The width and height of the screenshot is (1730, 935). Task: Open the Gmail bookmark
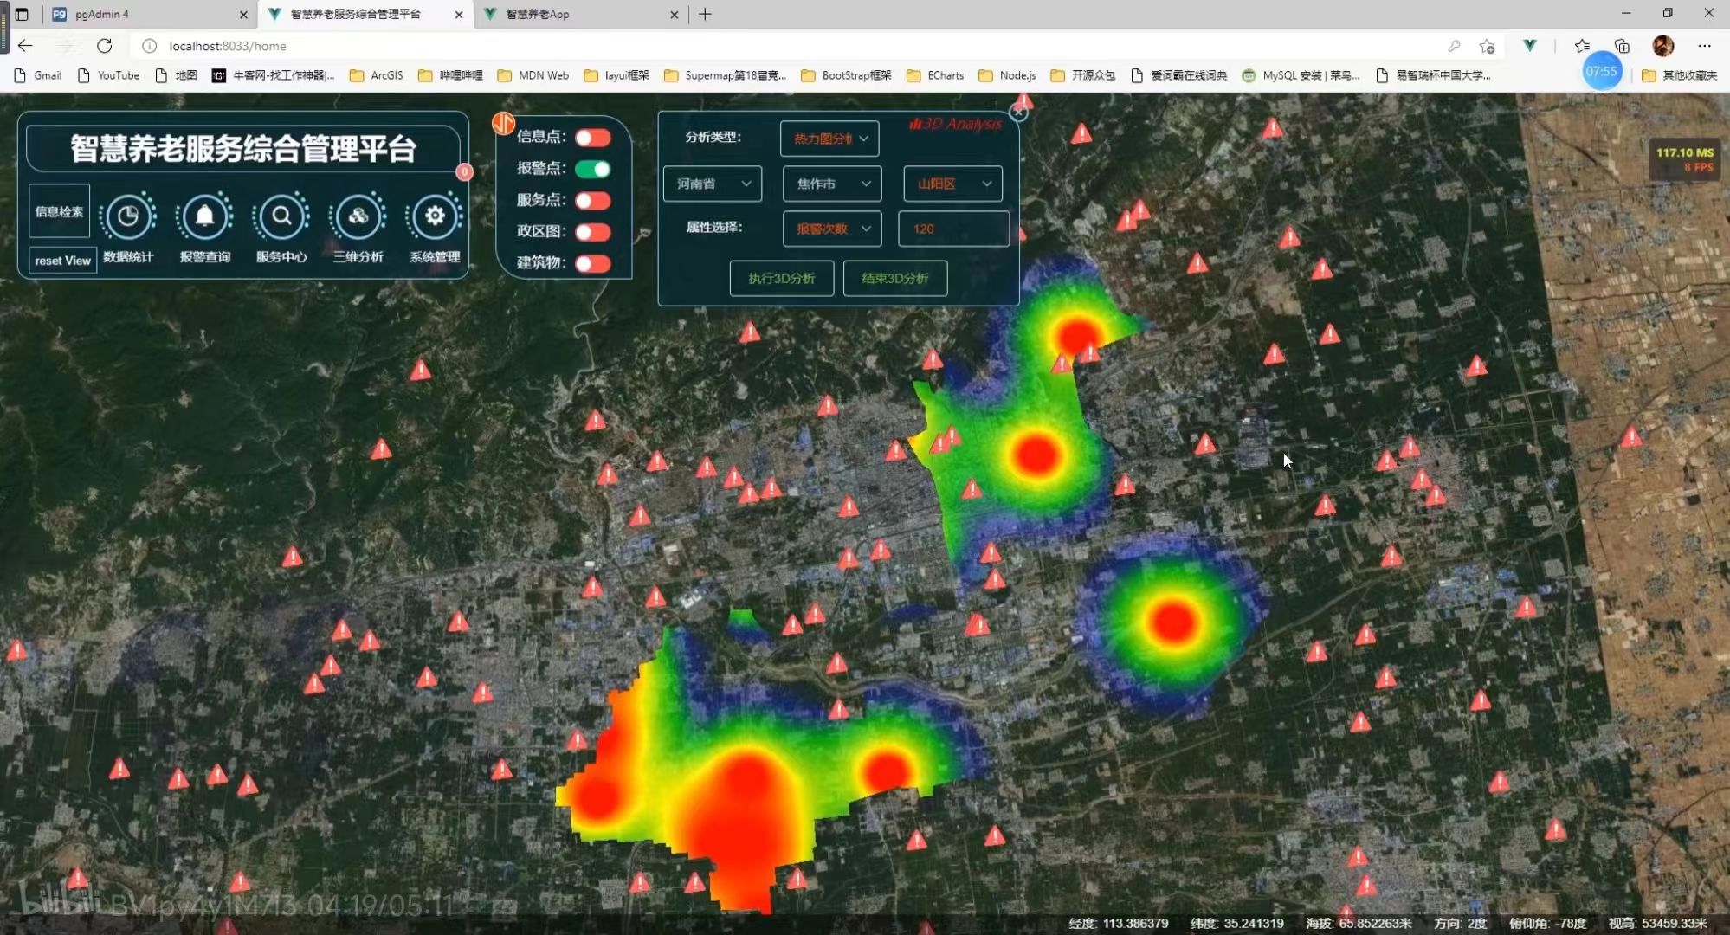pos(38,75)
